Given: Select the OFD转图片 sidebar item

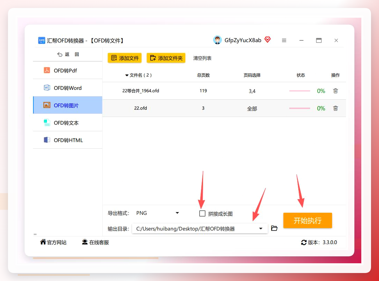Looking at the screenshot, I should [x=68, y=105].
